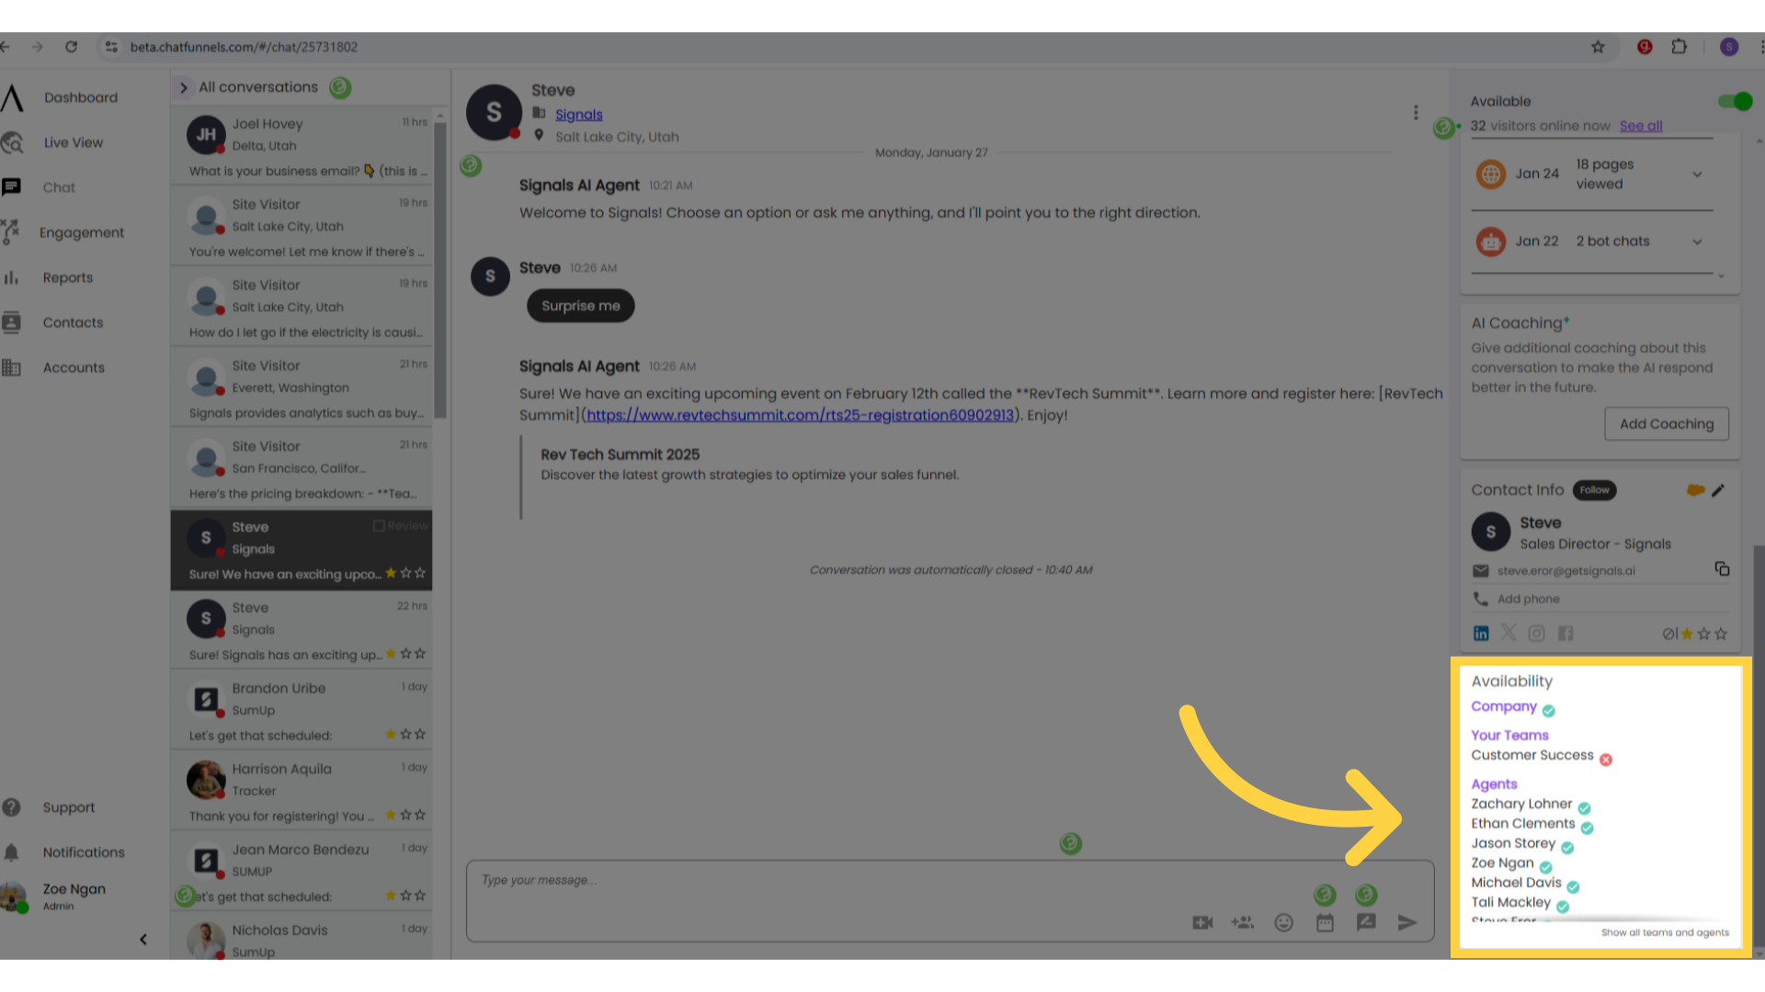Click the message input field
The image size is (1765, 992).
(x=951, y=879)
